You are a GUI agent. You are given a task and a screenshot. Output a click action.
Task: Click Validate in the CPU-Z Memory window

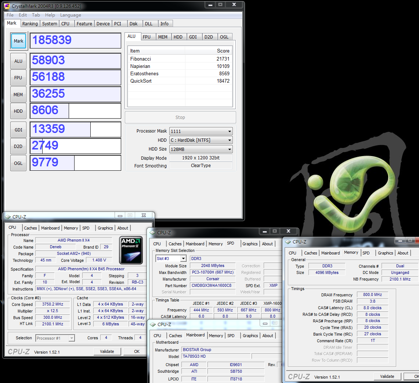[x=387, y=376]
